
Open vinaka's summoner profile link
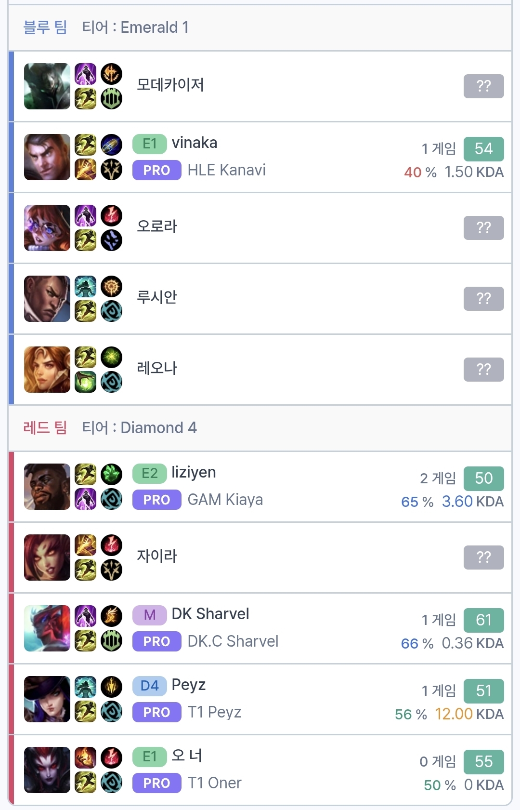[x=194, y=143]
